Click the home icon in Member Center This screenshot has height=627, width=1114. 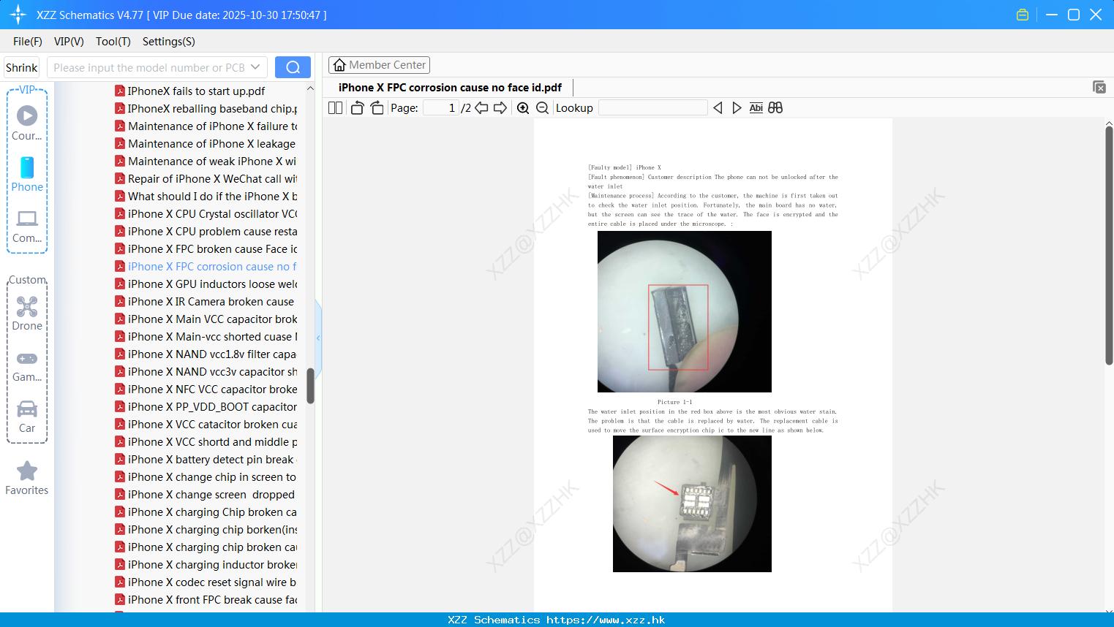[x=339, y=65]
